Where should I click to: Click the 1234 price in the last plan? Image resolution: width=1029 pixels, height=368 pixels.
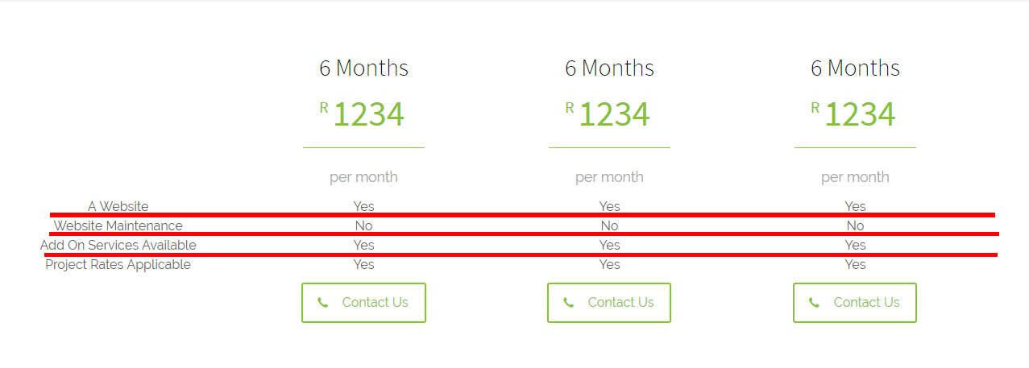point(860,114)
